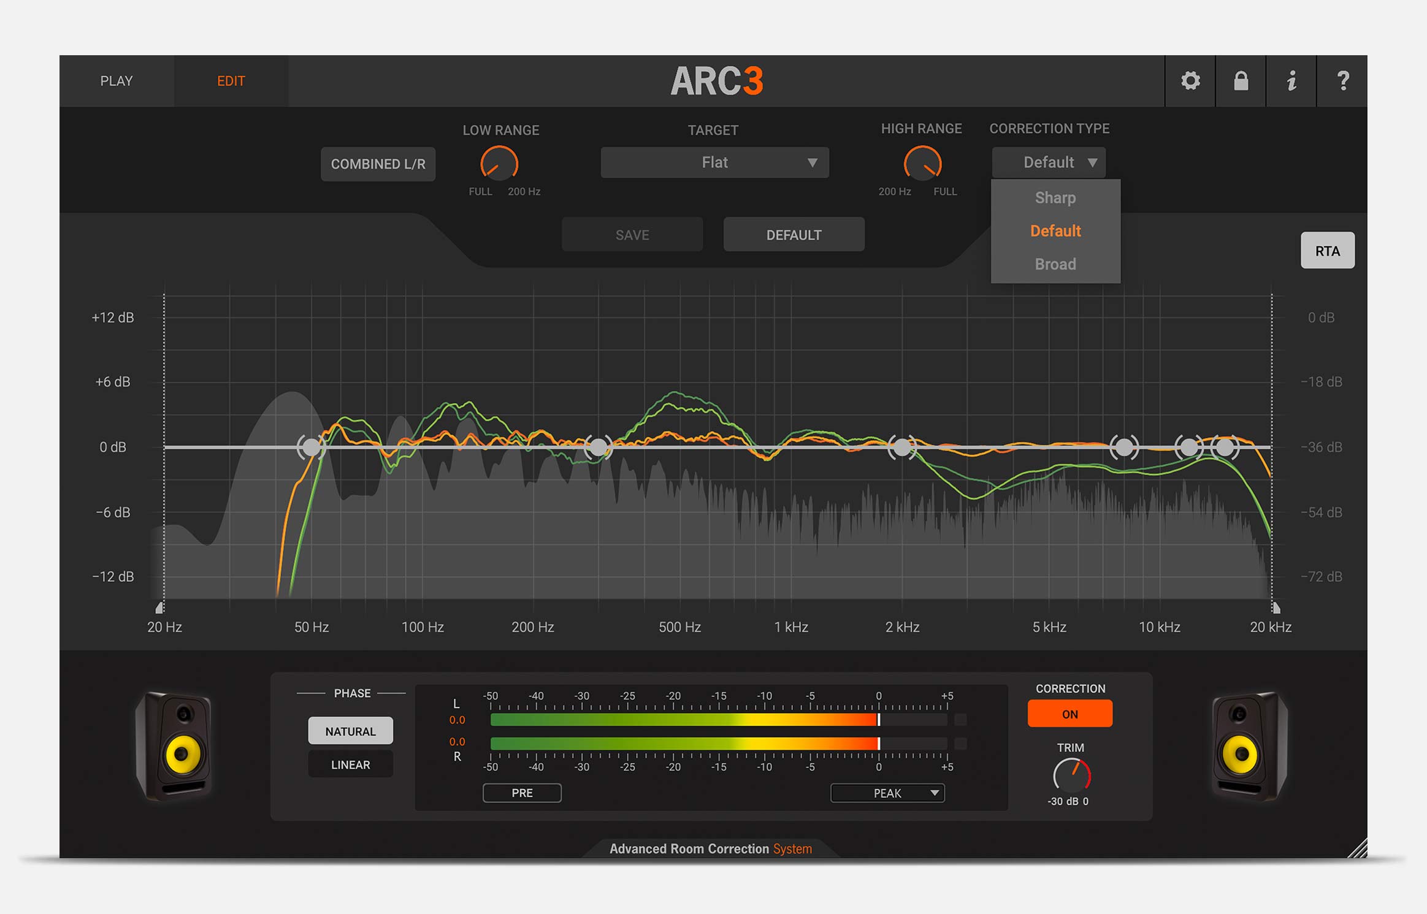This screenshot has width=1427, height=914.
Task: Click the left speaker monitor image
Action: coord(175,746)
